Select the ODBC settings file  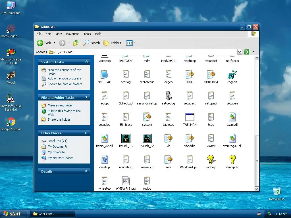pyautogui.click(x=190, y=75)
